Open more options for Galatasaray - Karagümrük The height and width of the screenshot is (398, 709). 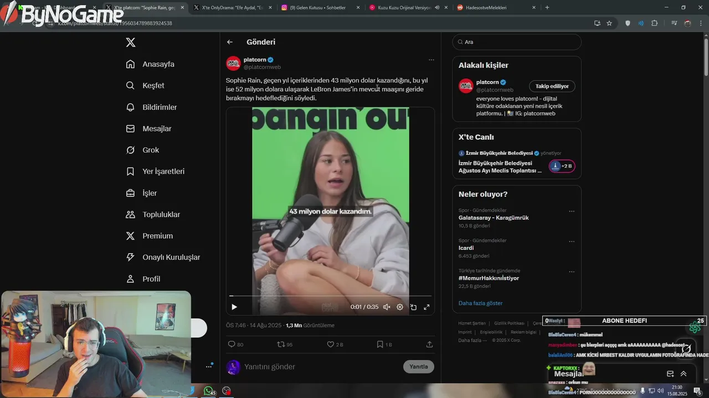click(x=572, y=211)
